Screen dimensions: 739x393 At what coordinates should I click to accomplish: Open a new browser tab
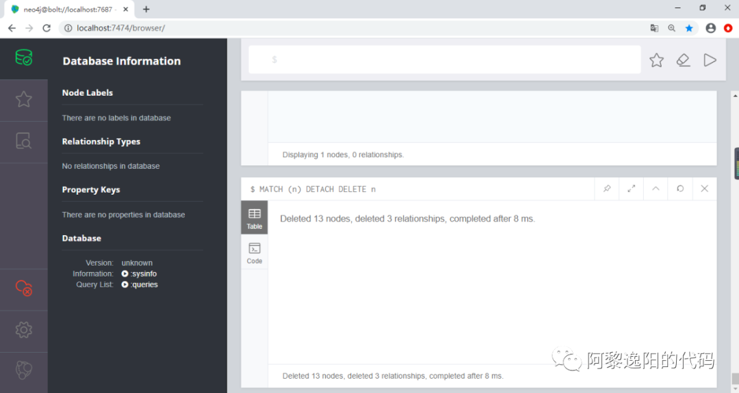[146, 10]
